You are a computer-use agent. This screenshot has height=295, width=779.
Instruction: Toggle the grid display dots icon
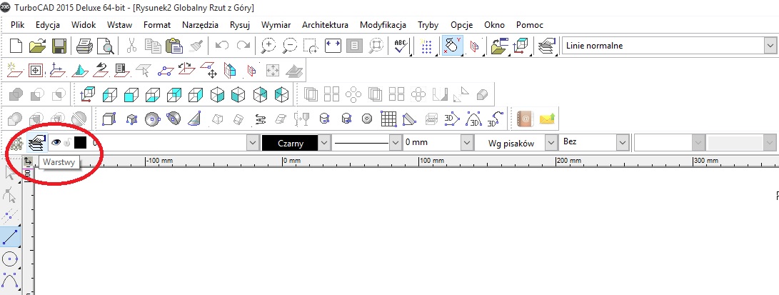tap(426, 46)
